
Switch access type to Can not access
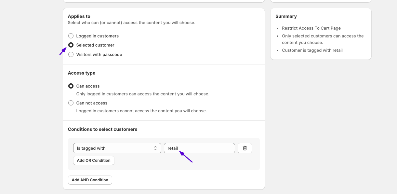point(71,103)
